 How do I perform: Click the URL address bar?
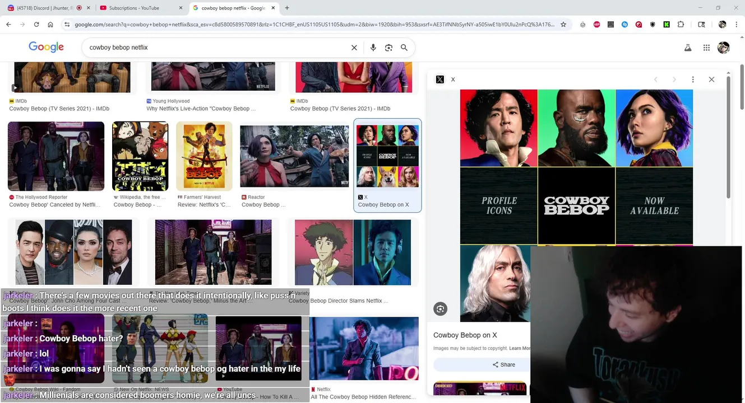click(x=314, y=25)
